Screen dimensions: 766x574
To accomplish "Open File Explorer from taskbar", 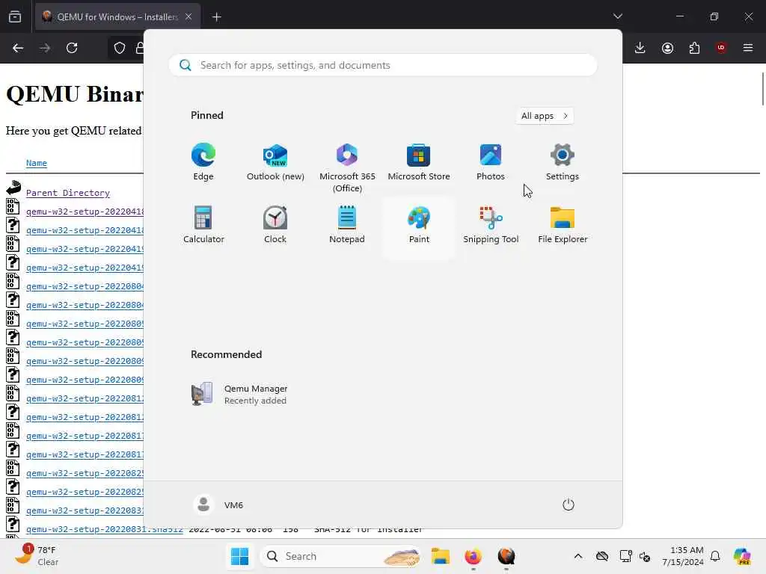I will pos(440,556).
